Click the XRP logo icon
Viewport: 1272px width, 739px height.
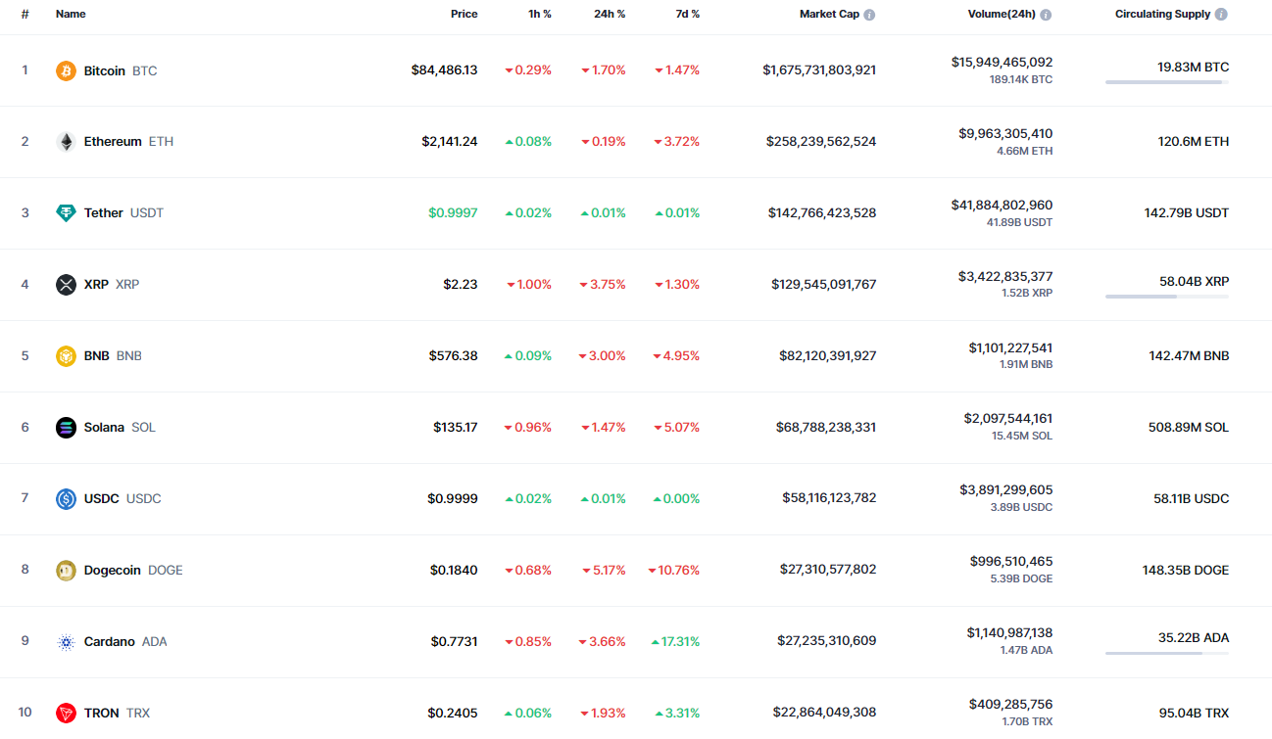tap(66, 285)
